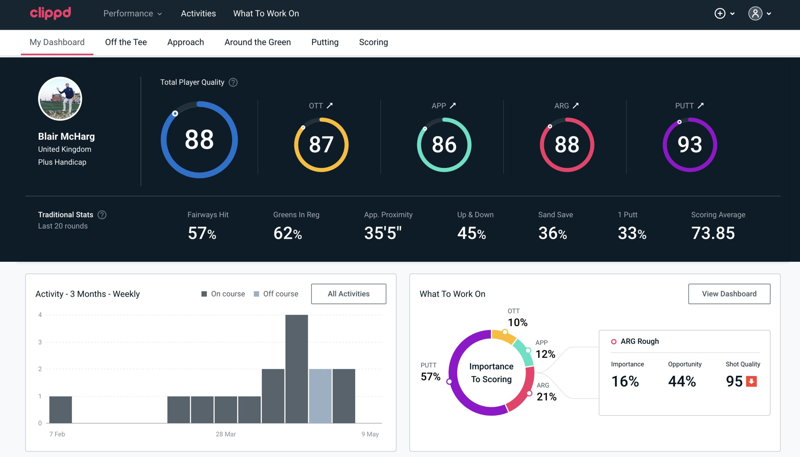
Task: Switch to the Putting tab
Action: coord(325,42)
